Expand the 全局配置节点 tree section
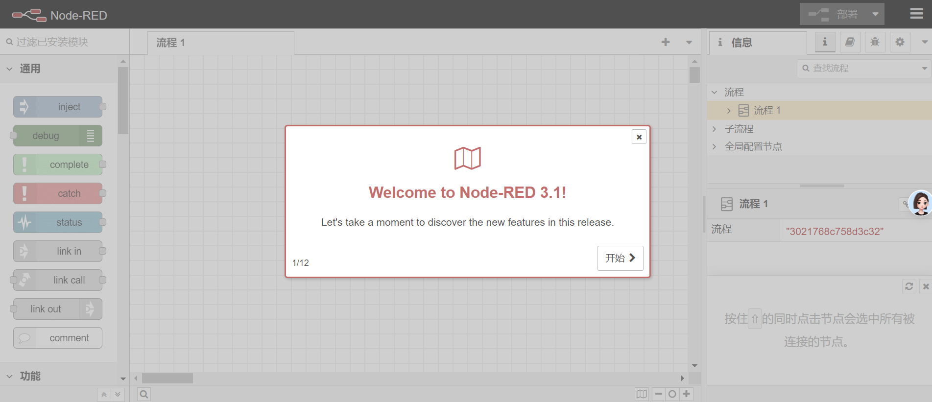This screenshot has width=932, height=402. click(x=714, y=146)
